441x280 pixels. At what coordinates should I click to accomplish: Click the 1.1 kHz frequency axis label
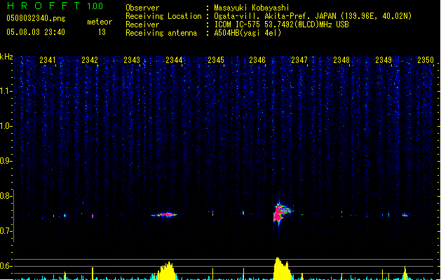click(x=6, y=91)
